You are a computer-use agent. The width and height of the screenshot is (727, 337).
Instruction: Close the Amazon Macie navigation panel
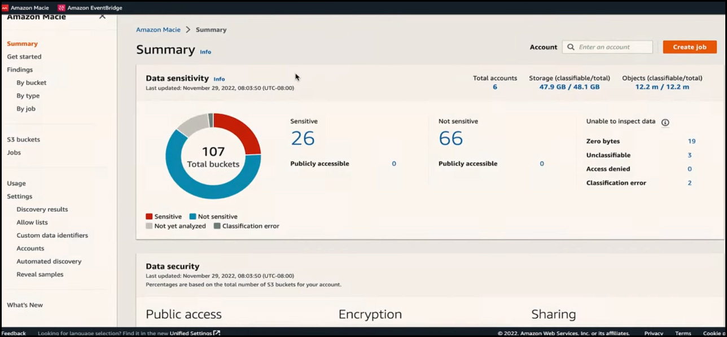coord(102,17)
